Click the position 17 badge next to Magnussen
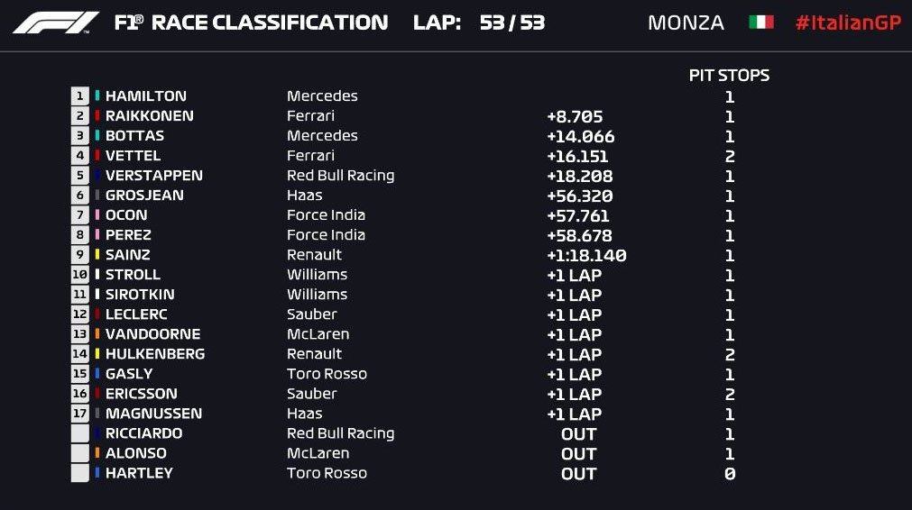The width and height of the screenshot is (912, 510). pos(80,414)
